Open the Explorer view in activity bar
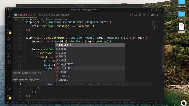 [x=9, y=16]
